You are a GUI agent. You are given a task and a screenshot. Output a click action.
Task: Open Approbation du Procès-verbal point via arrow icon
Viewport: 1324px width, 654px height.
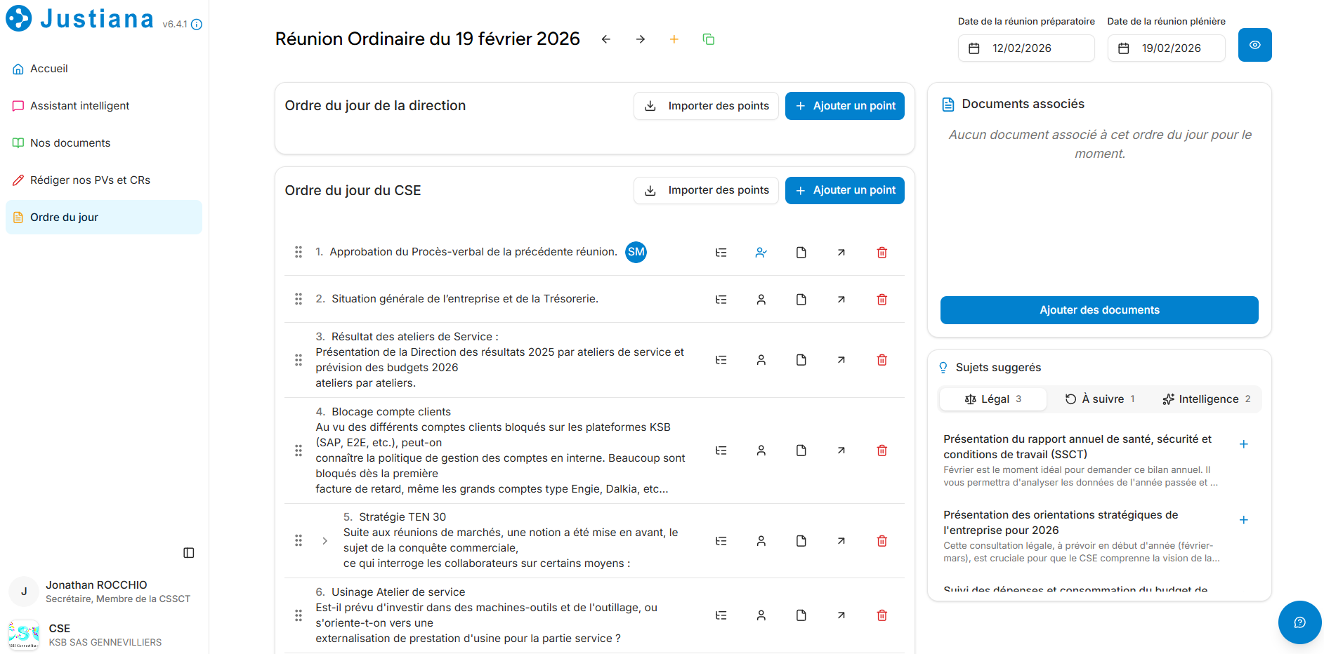[x=841, y=253]
